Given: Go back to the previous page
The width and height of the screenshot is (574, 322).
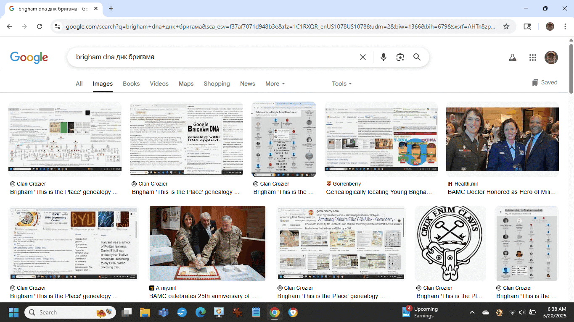Looking at the screenshot, I should click(x=9, y=26).
